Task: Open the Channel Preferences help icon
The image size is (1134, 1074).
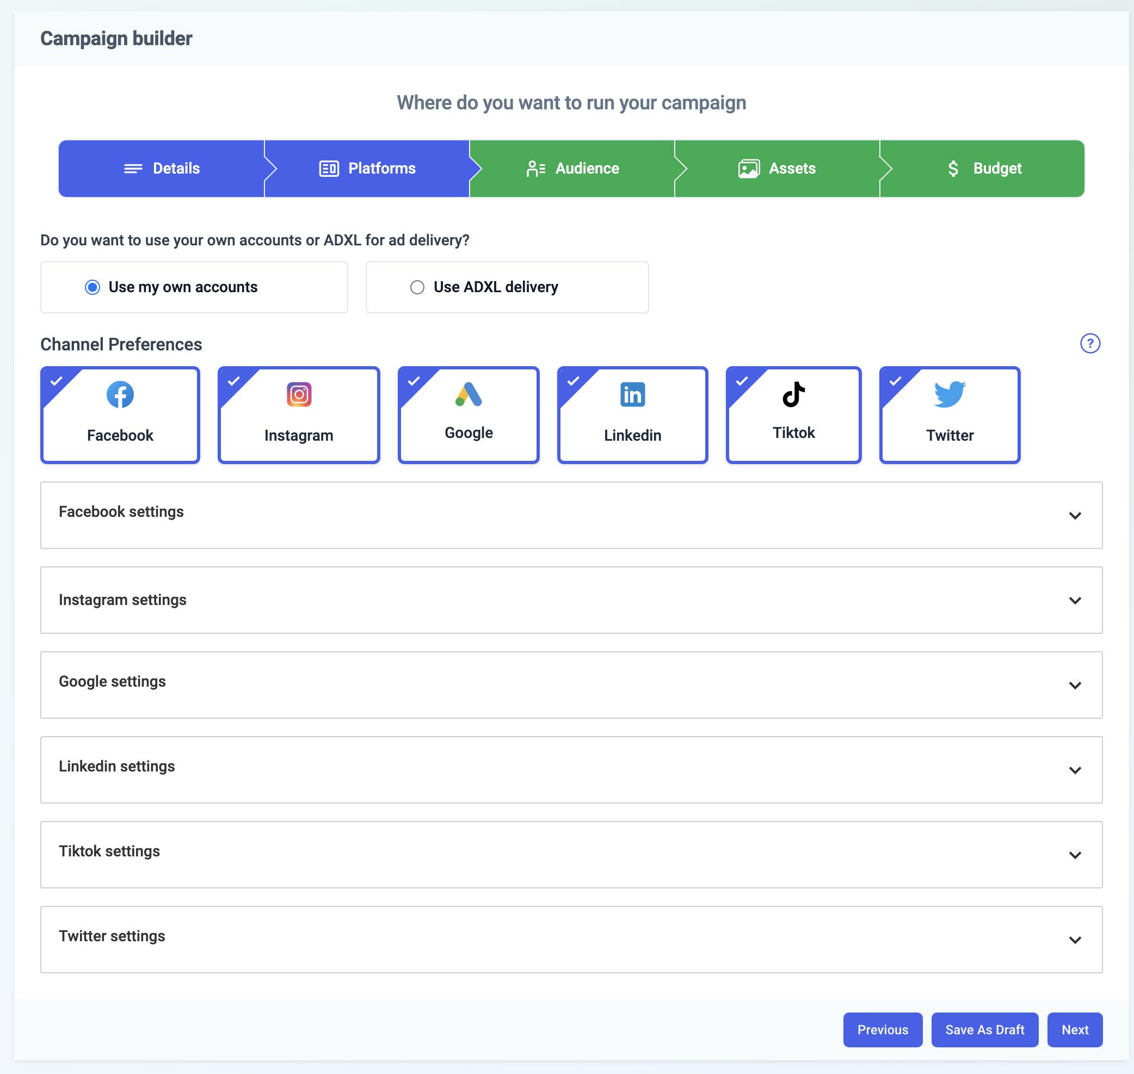Action: 1090,344
